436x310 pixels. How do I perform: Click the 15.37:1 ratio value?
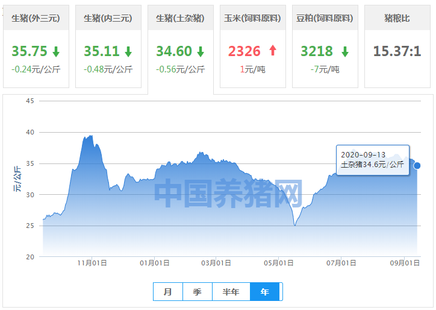(396, 52)
